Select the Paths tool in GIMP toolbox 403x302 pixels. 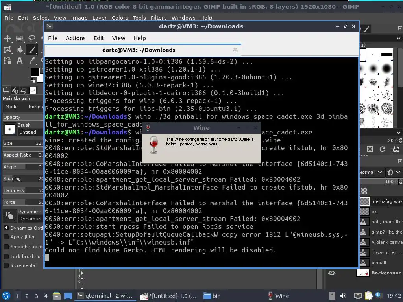tap(7, 61)
